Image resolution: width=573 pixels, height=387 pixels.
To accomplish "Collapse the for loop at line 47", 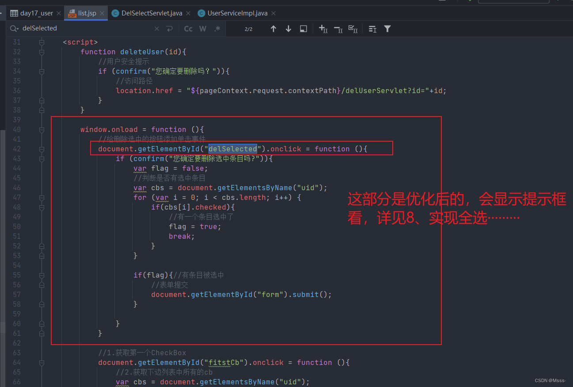I will coord(42,198).
